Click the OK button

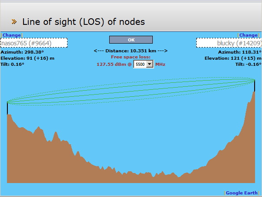pyautogui.click(x=131, y=40)
